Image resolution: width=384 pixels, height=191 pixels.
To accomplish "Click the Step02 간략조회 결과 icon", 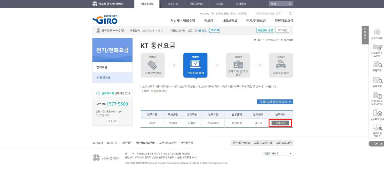I will tap(195, 64).
